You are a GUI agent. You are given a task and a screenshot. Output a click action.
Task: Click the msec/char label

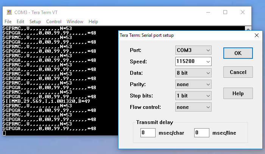(171, 133)
